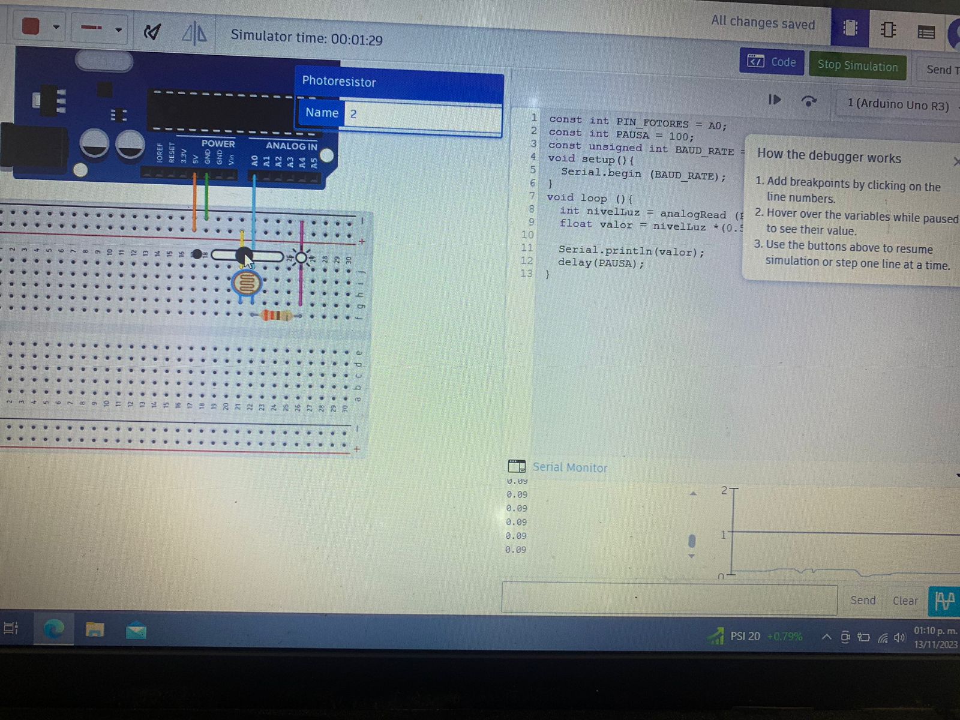Stop the running simulation

tap(857, 65)
